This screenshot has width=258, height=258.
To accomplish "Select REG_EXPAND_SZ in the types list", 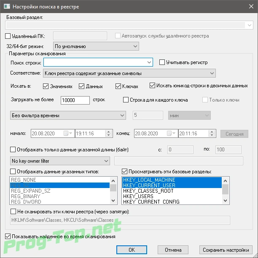I will tap(60, 191).
